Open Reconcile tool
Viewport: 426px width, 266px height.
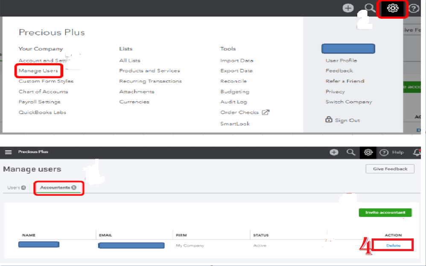[x=233, y=81]
